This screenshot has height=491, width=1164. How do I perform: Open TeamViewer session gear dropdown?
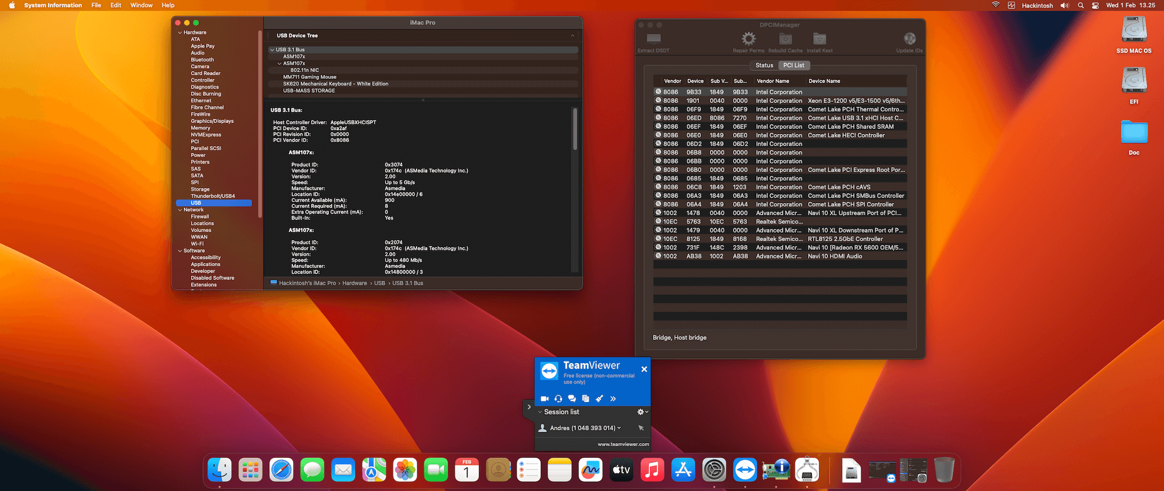643,412
